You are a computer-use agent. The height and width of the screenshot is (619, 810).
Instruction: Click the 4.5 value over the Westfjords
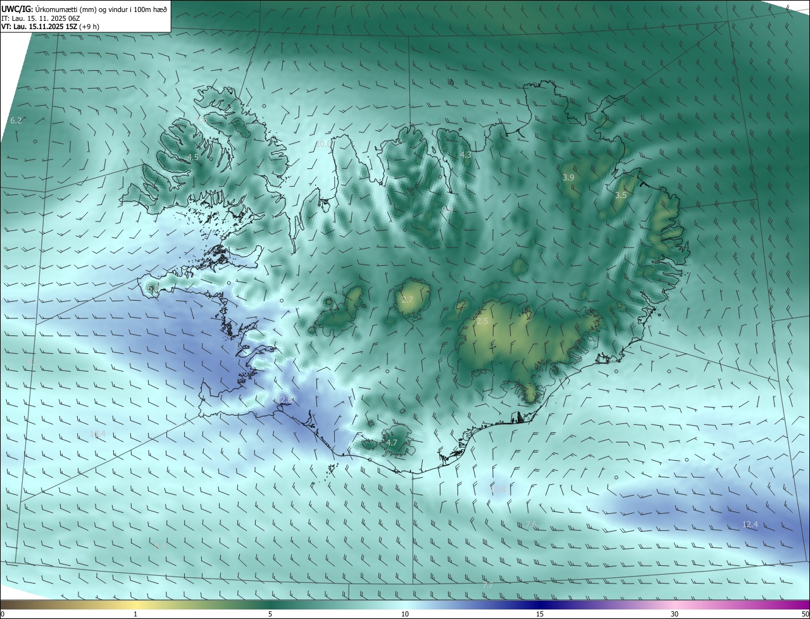pos(193,157)
